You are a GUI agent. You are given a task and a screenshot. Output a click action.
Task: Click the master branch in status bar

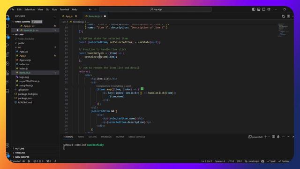(15, 161)
